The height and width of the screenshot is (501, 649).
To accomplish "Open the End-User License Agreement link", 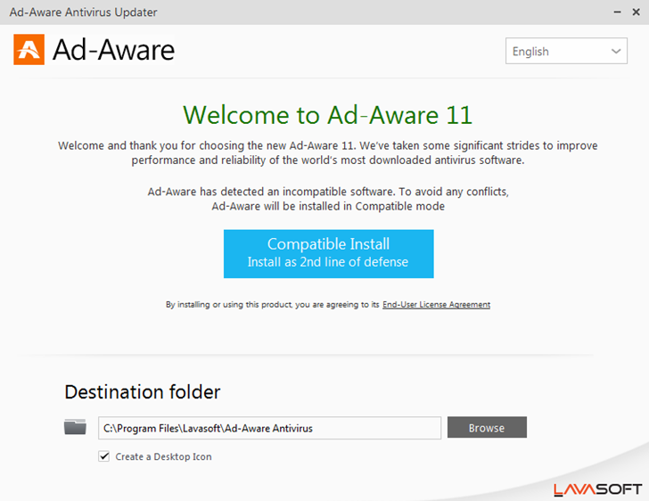I will pos(436,305).
